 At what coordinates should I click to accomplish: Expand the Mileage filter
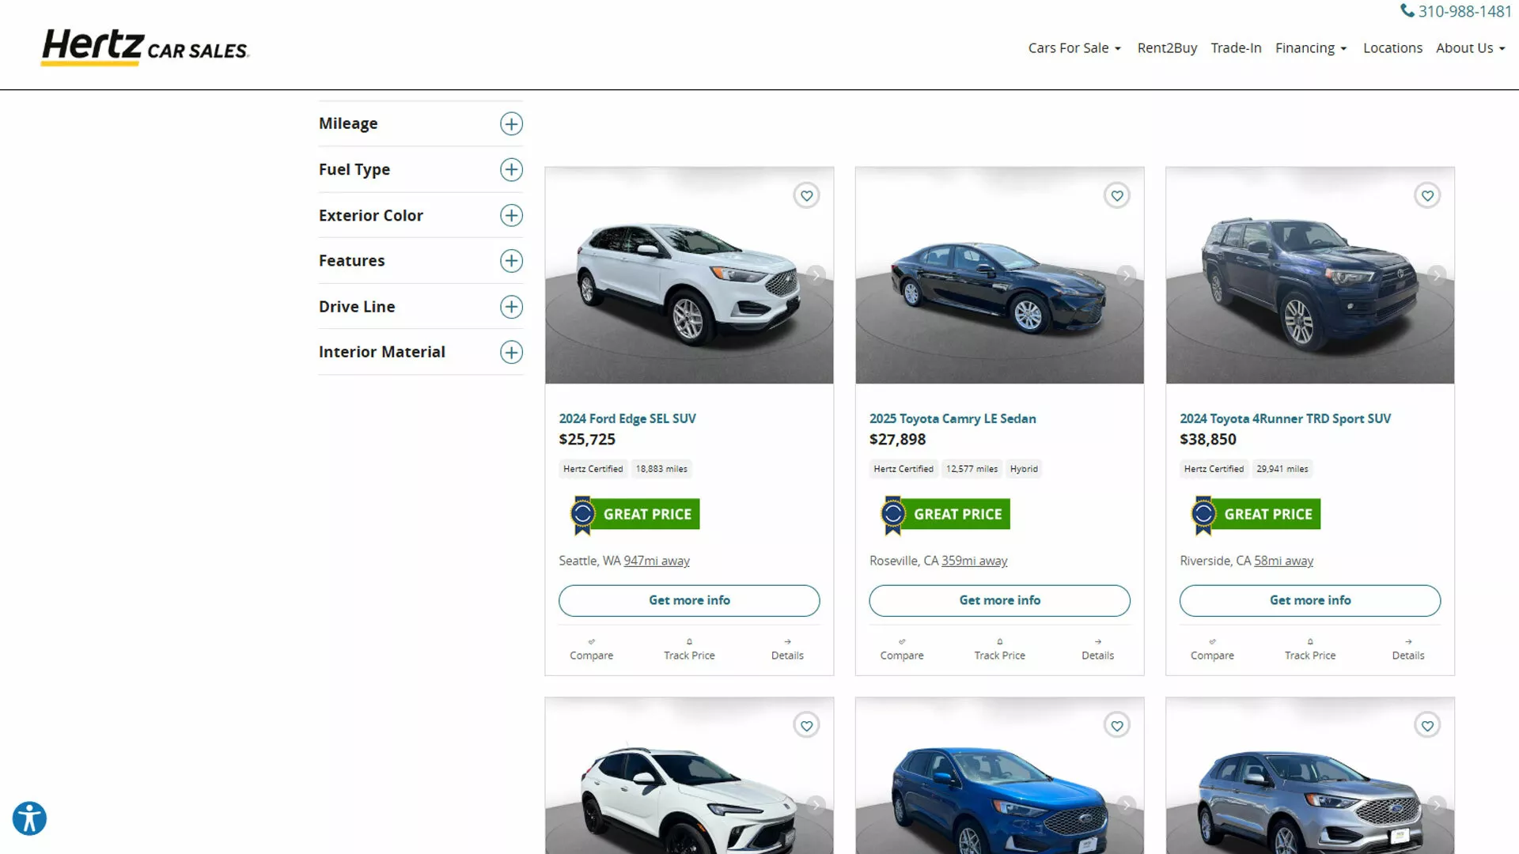click(x=511, y=123)
